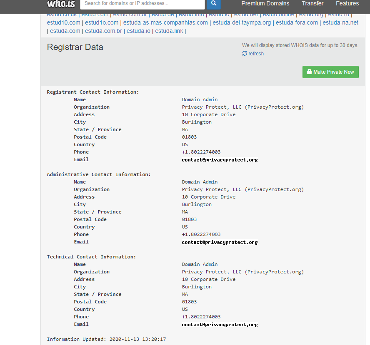Click Information Updated timestamp line
Screen dimensions: 370x345
106,339
